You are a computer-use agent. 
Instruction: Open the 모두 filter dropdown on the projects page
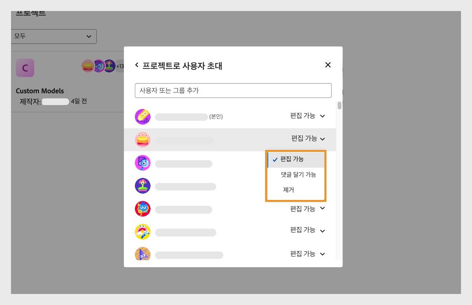coord(54,36)
